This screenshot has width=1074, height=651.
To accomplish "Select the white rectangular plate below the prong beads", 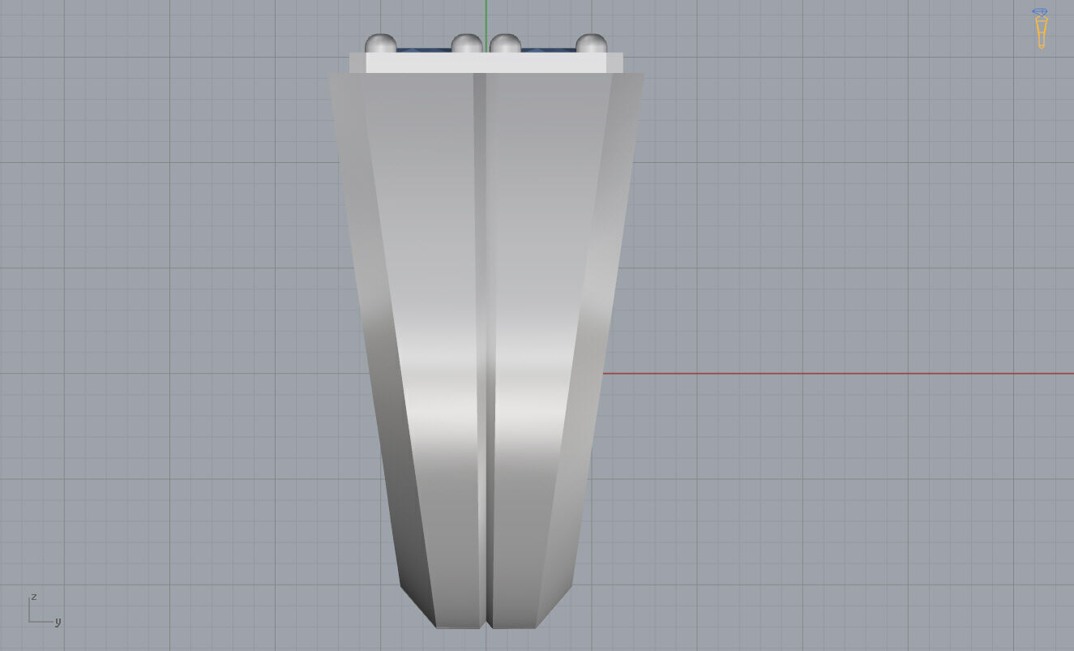I will coord(486,63).
